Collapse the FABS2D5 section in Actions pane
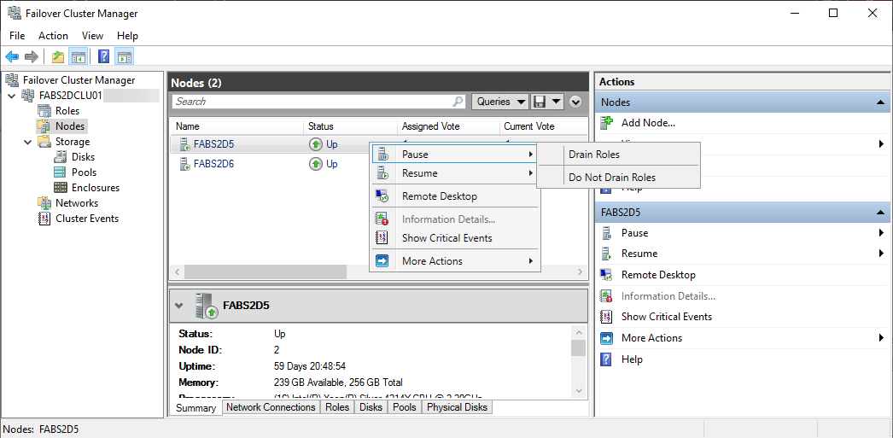This screenshot has width=893, height=438. coord(880,213)
